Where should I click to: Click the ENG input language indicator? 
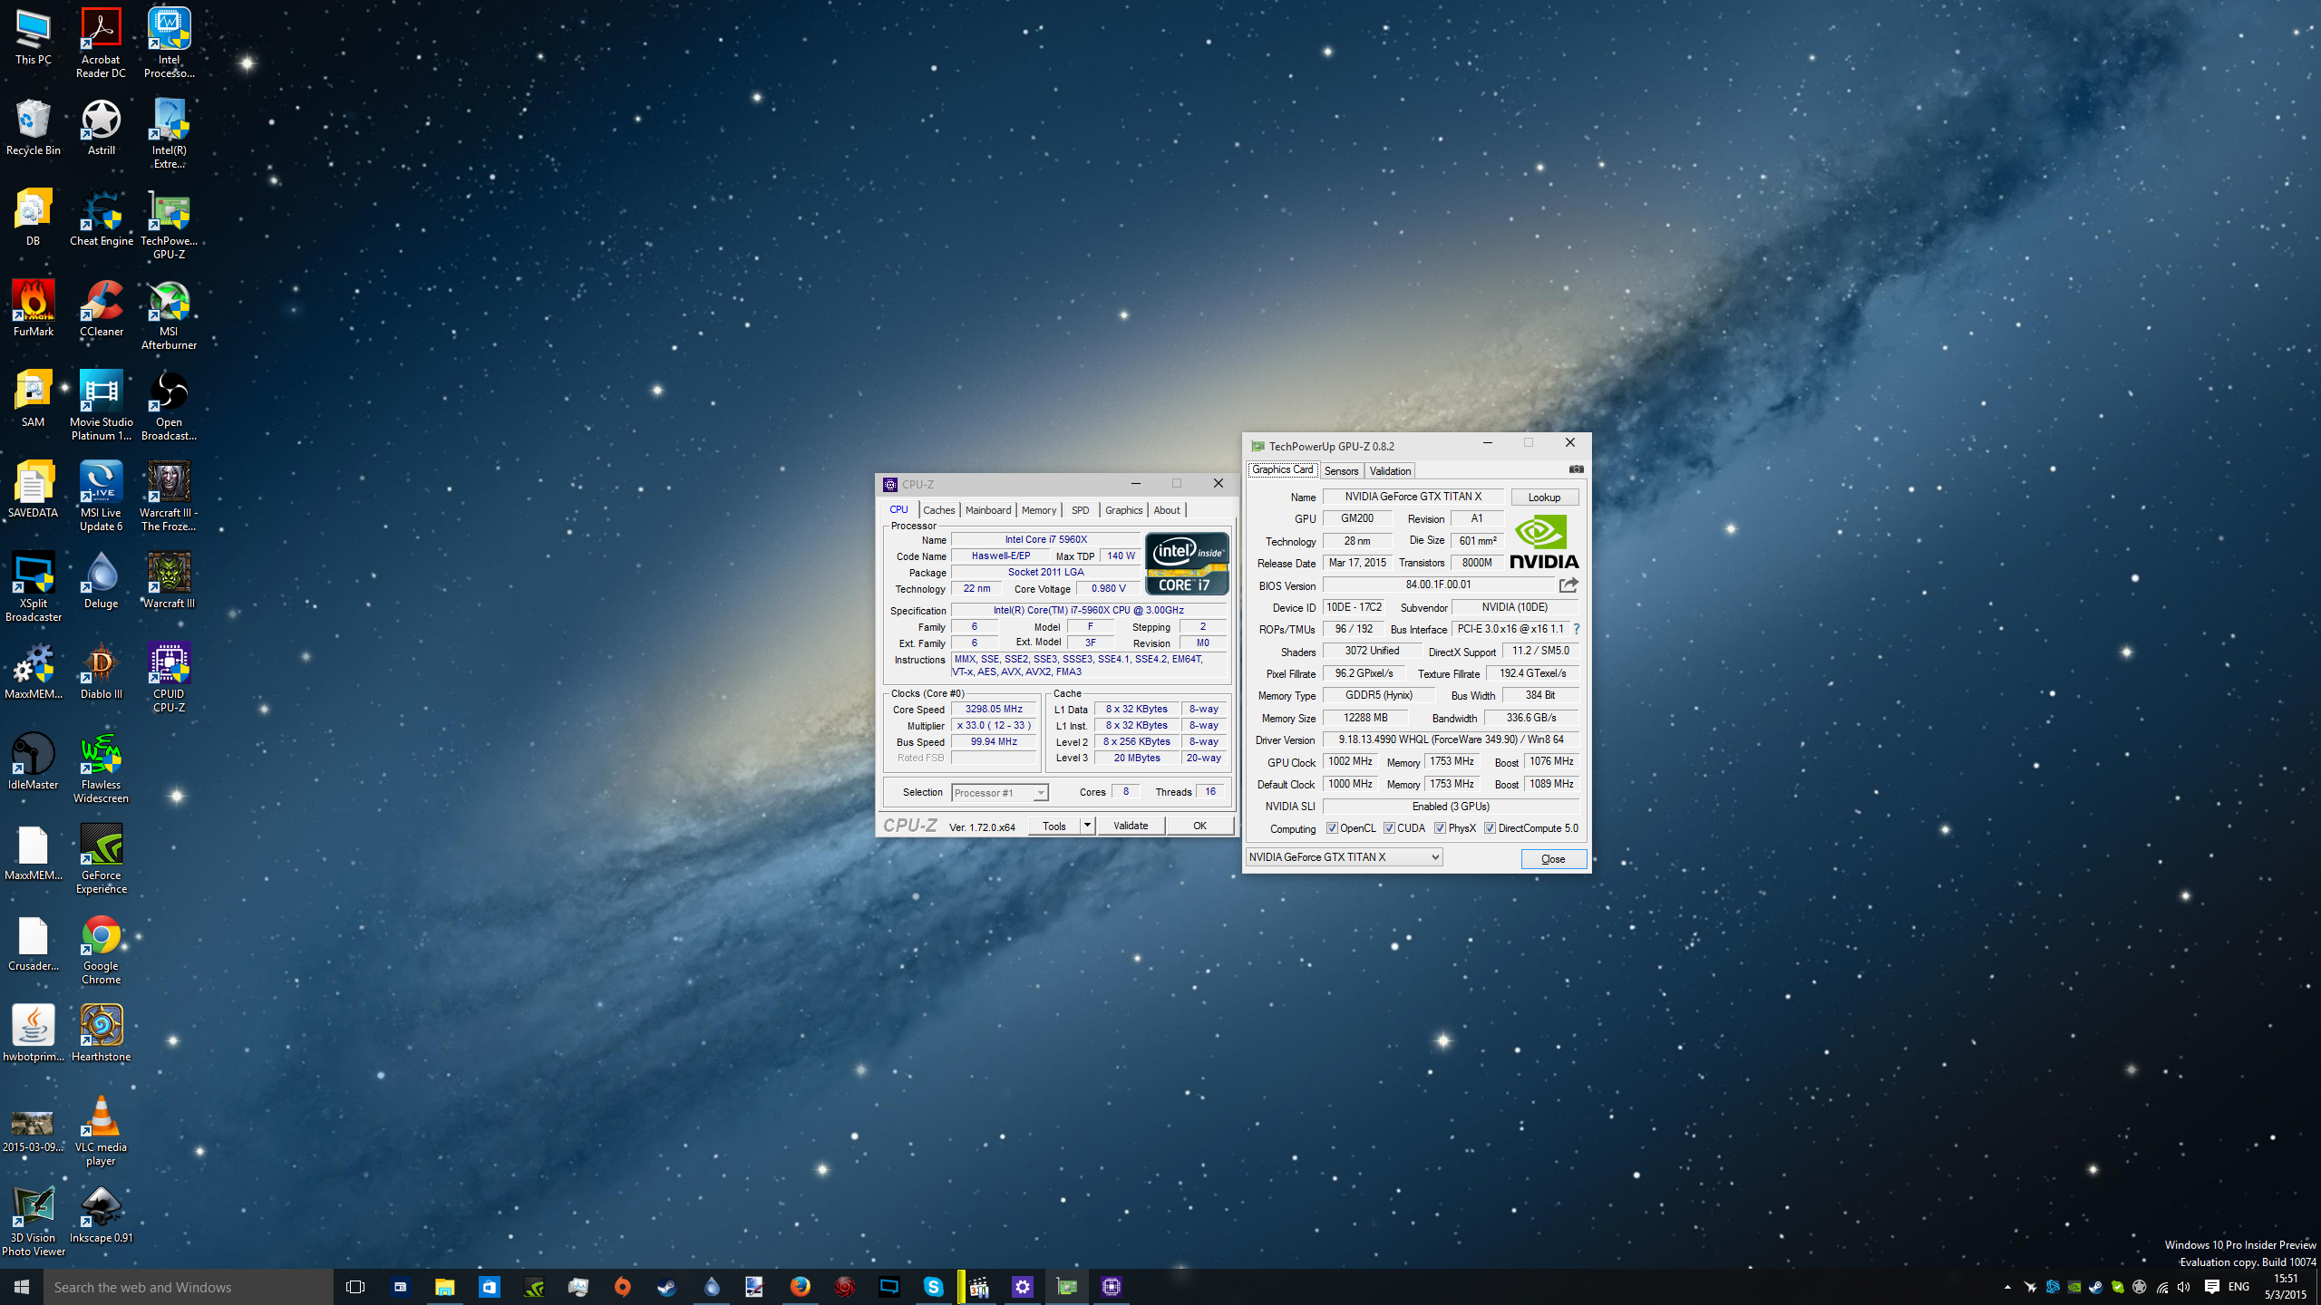coord(2238,1287)
